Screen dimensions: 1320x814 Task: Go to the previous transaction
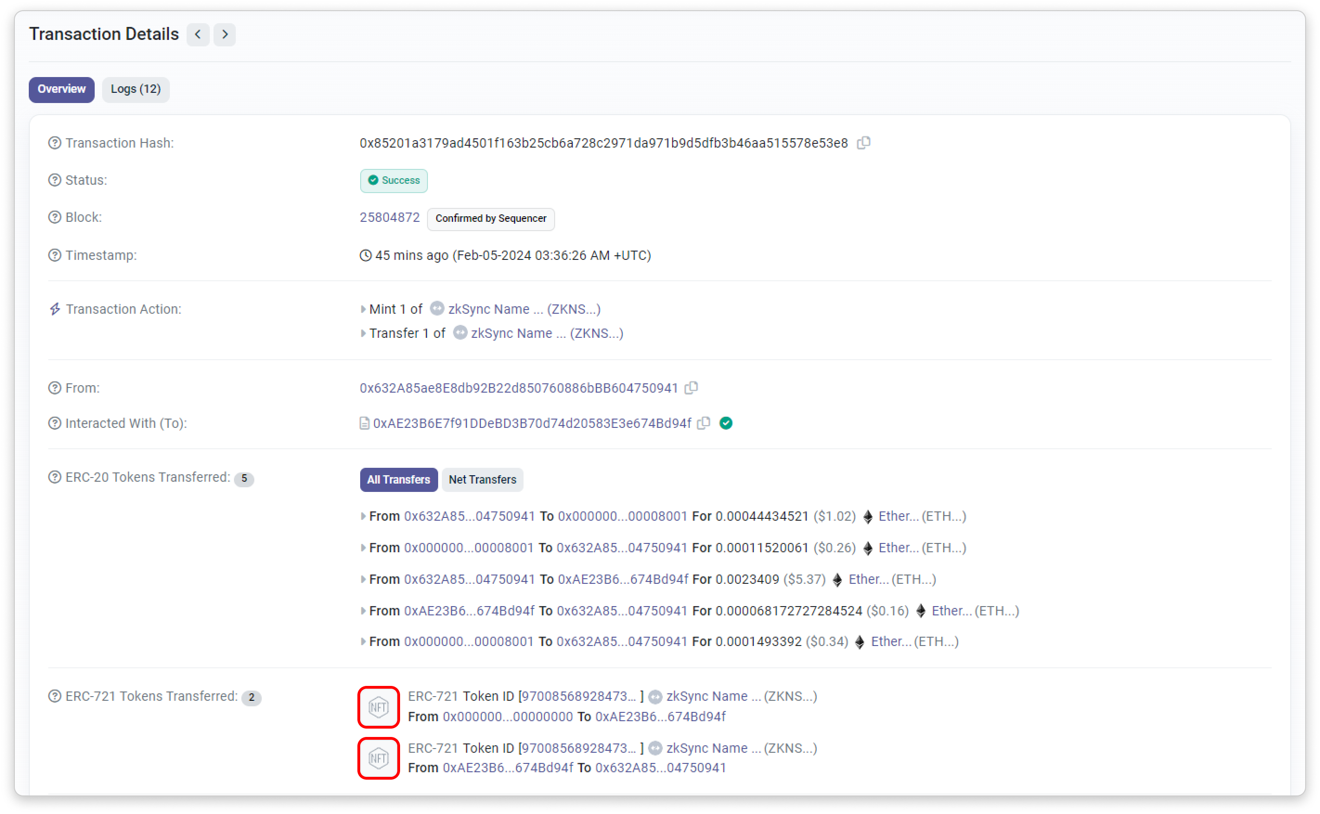[x=198, y=34]
